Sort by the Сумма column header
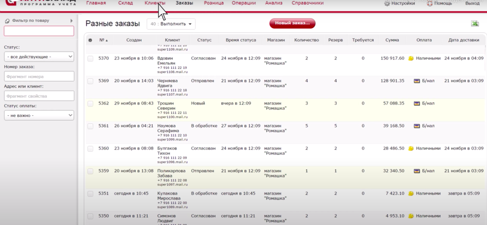 (392, 40)
